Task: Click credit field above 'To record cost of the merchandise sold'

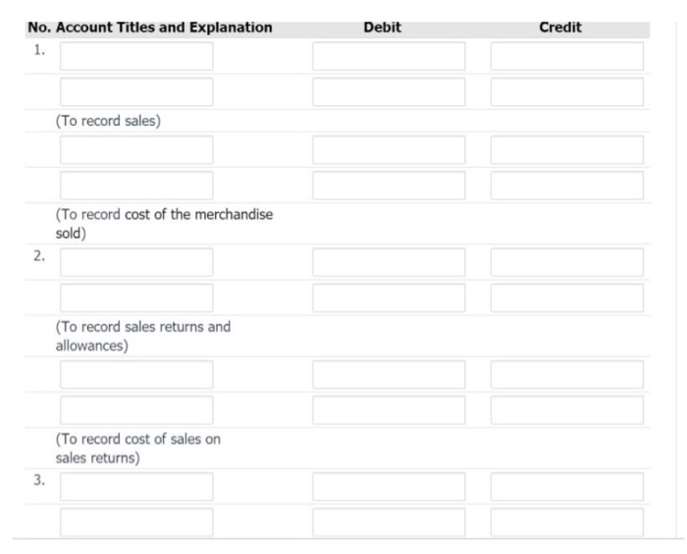Action: pos(566,186)
